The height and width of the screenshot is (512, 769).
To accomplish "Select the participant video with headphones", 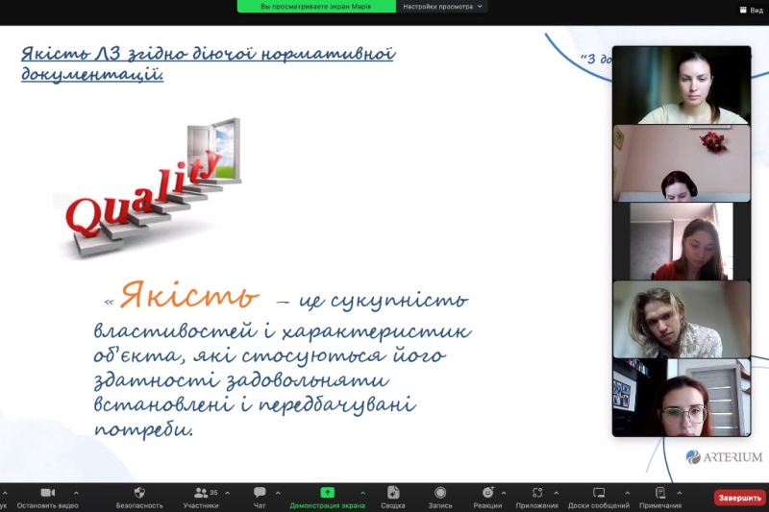I will point(682,163).
